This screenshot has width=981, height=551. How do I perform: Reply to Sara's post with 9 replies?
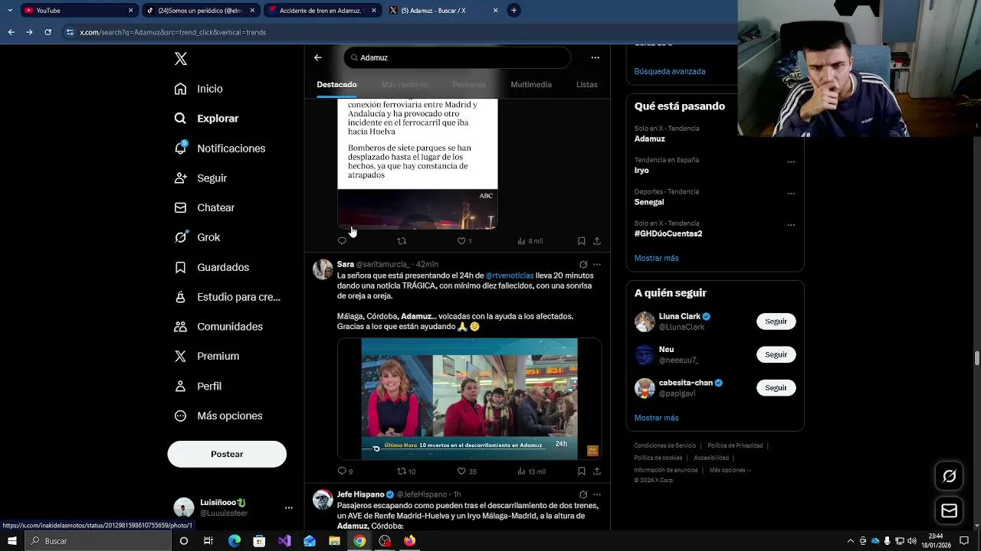(x=345, y=471)
